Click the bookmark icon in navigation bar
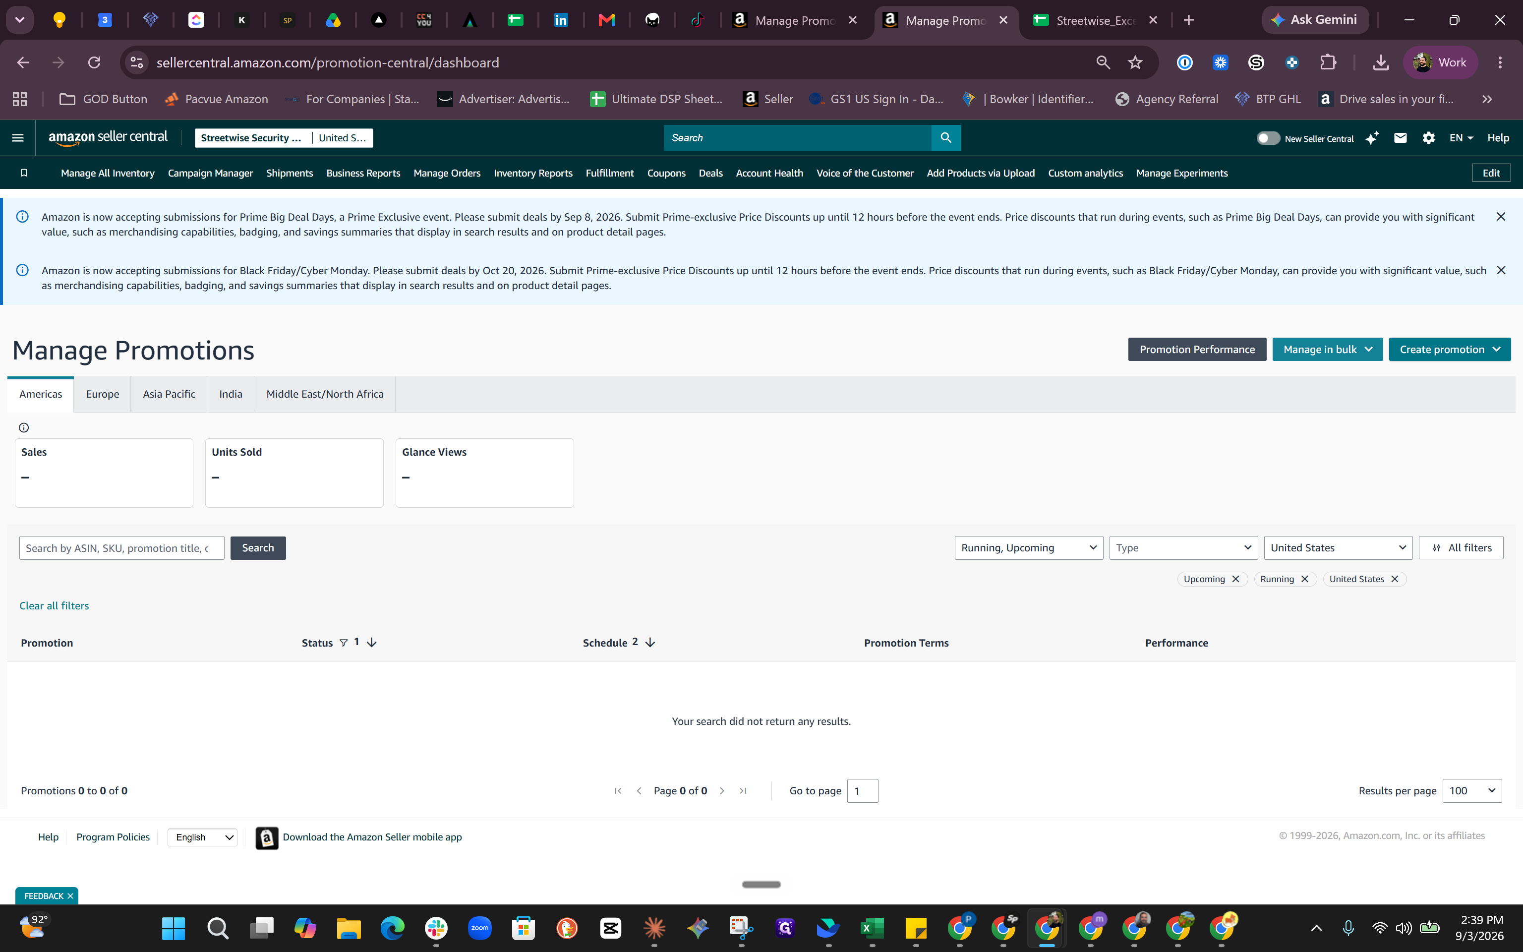1523x952 pixels. pos(24,173)
